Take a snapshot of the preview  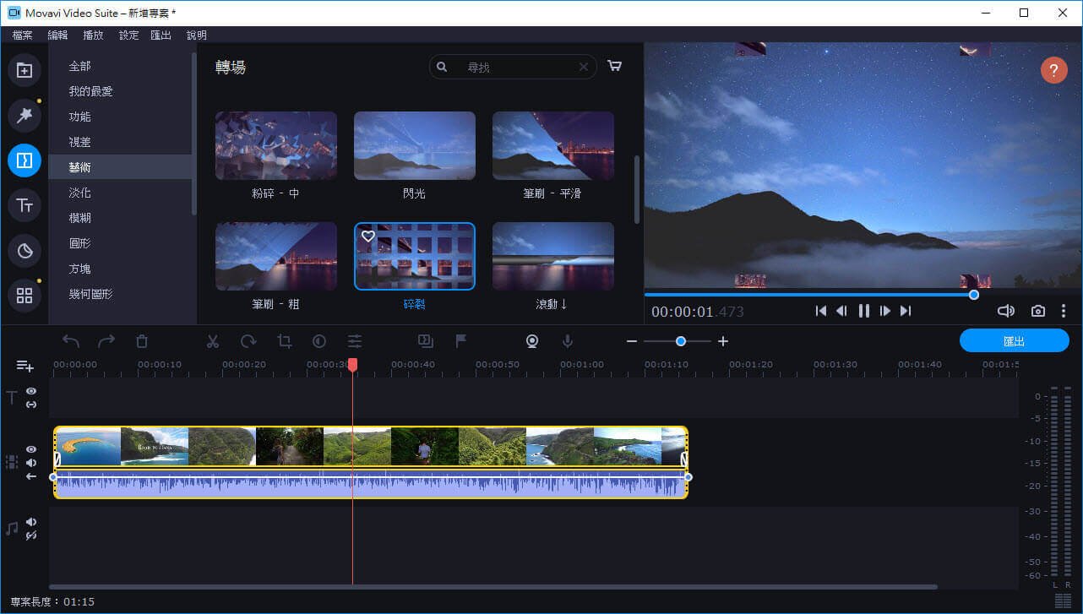tap(1038, 311)
